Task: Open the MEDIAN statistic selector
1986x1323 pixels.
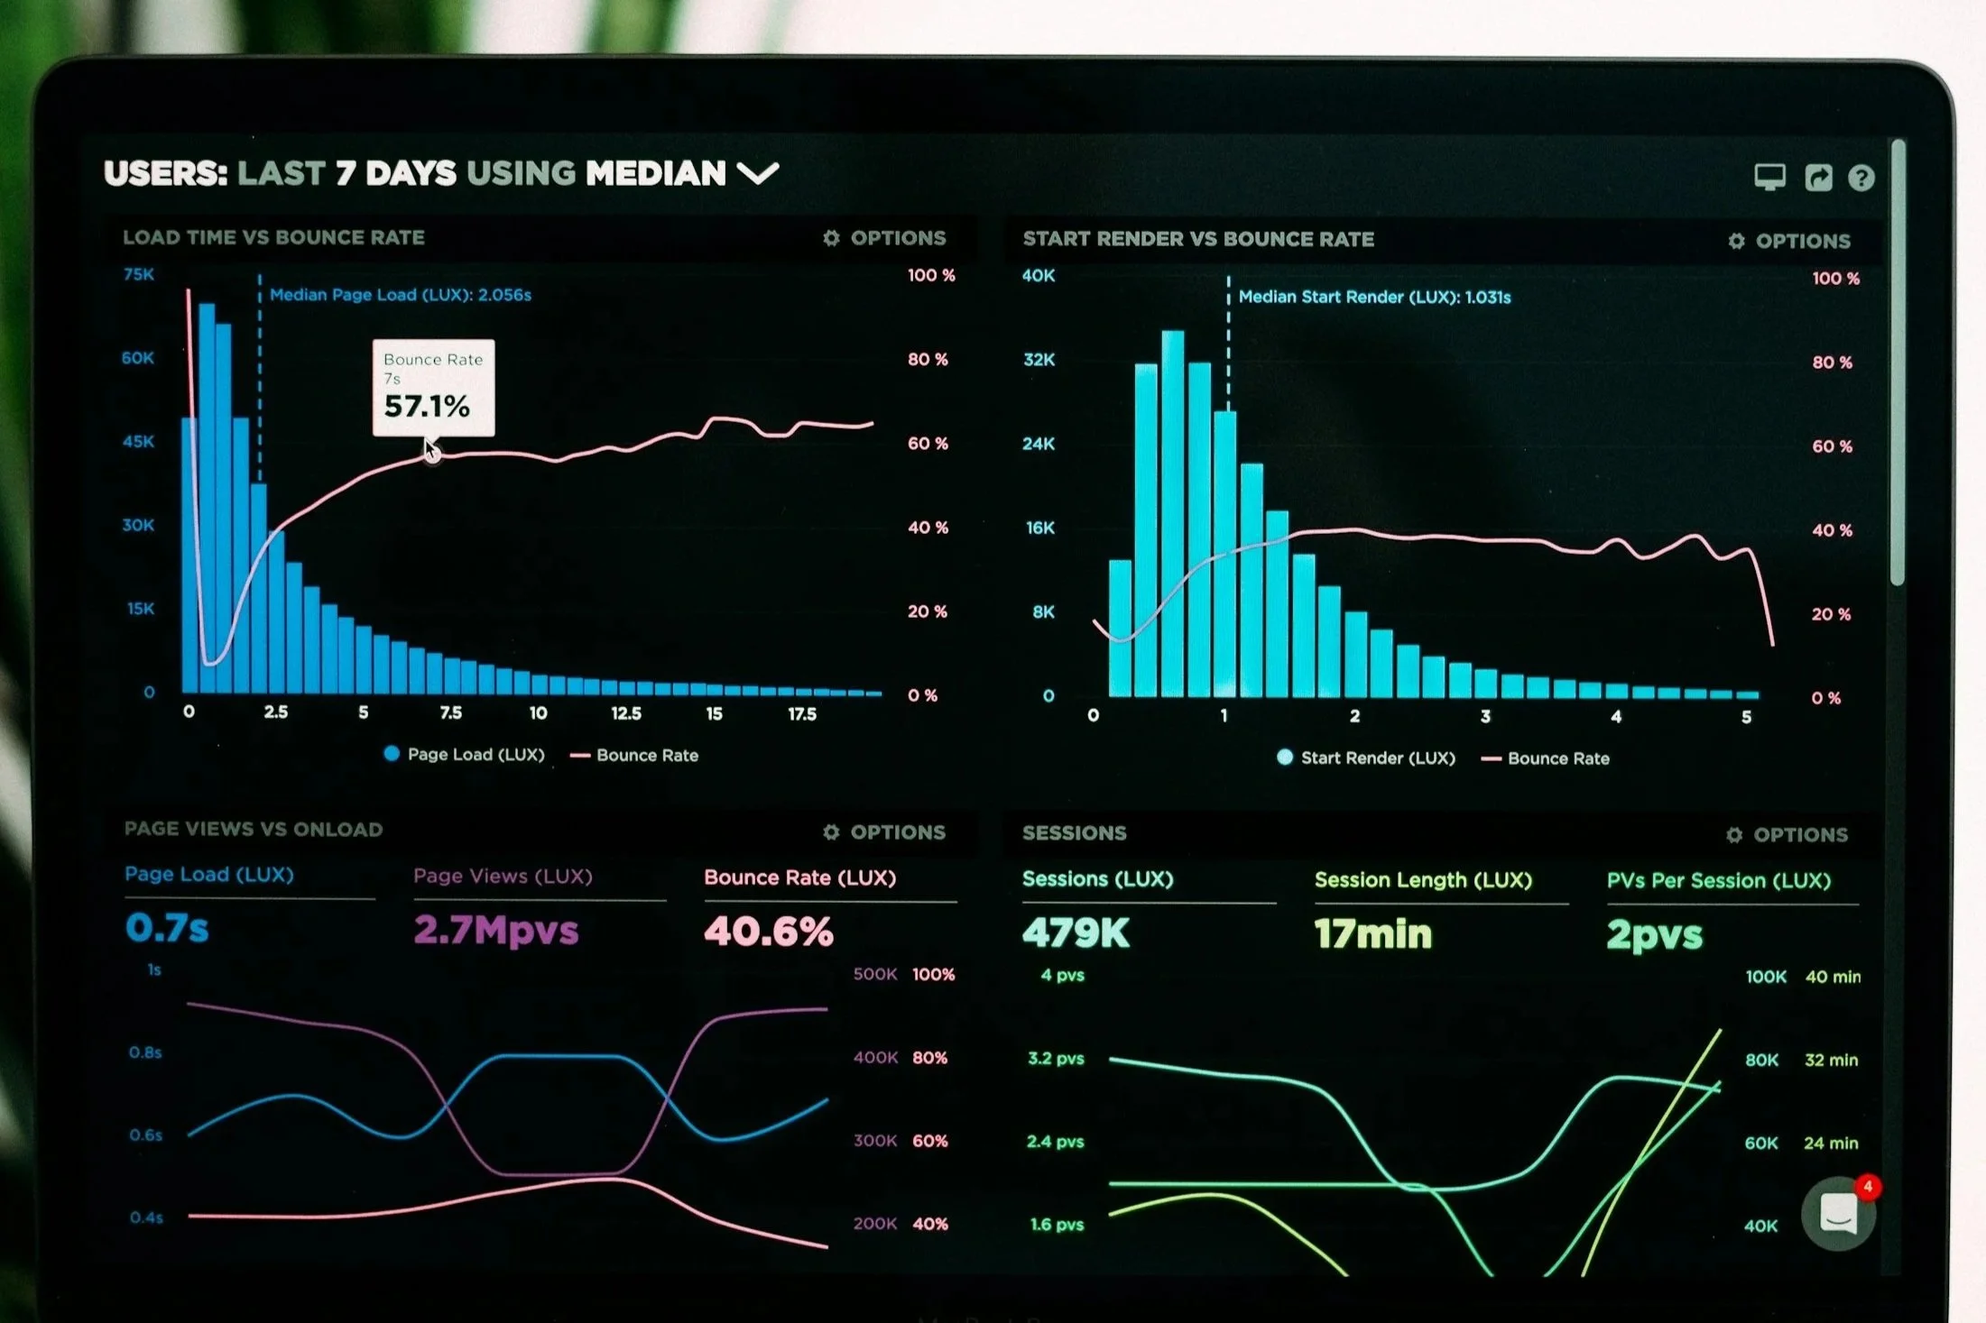Action: tap(655, 173)
